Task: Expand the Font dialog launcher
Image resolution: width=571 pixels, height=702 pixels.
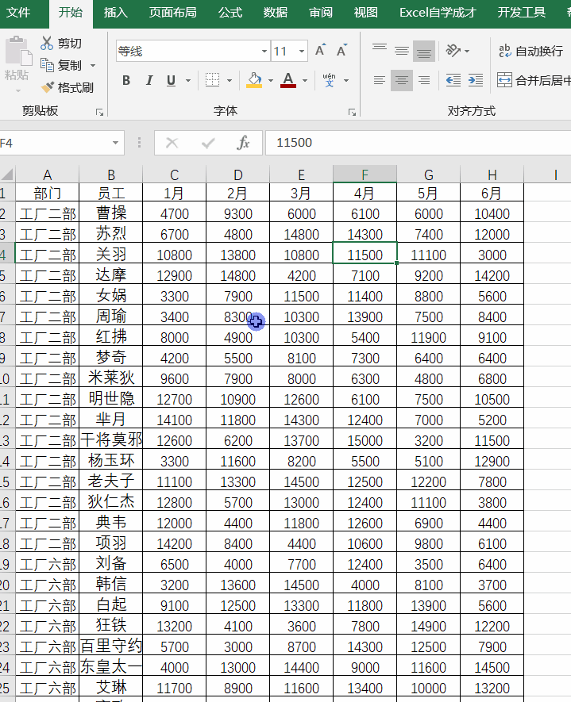Action: coord(353,112)
